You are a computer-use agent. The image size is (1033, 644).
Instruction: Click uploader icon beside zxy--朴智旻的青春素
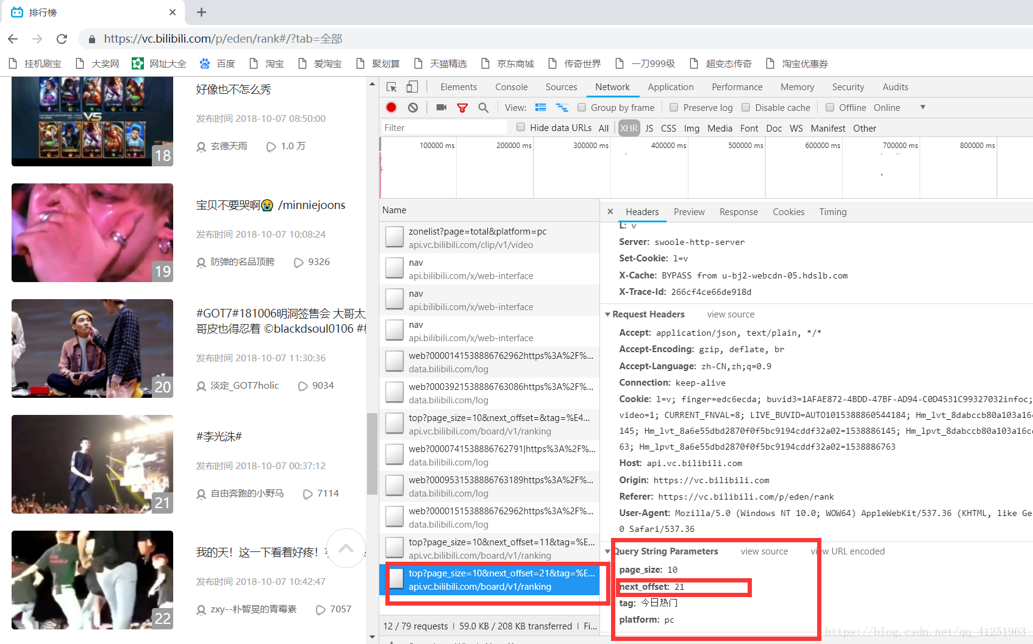tap(201, 610)
